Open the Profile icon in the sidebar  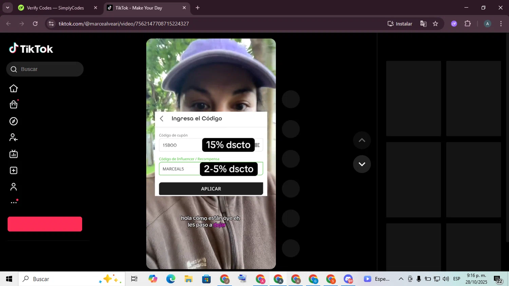click(14, 187)
